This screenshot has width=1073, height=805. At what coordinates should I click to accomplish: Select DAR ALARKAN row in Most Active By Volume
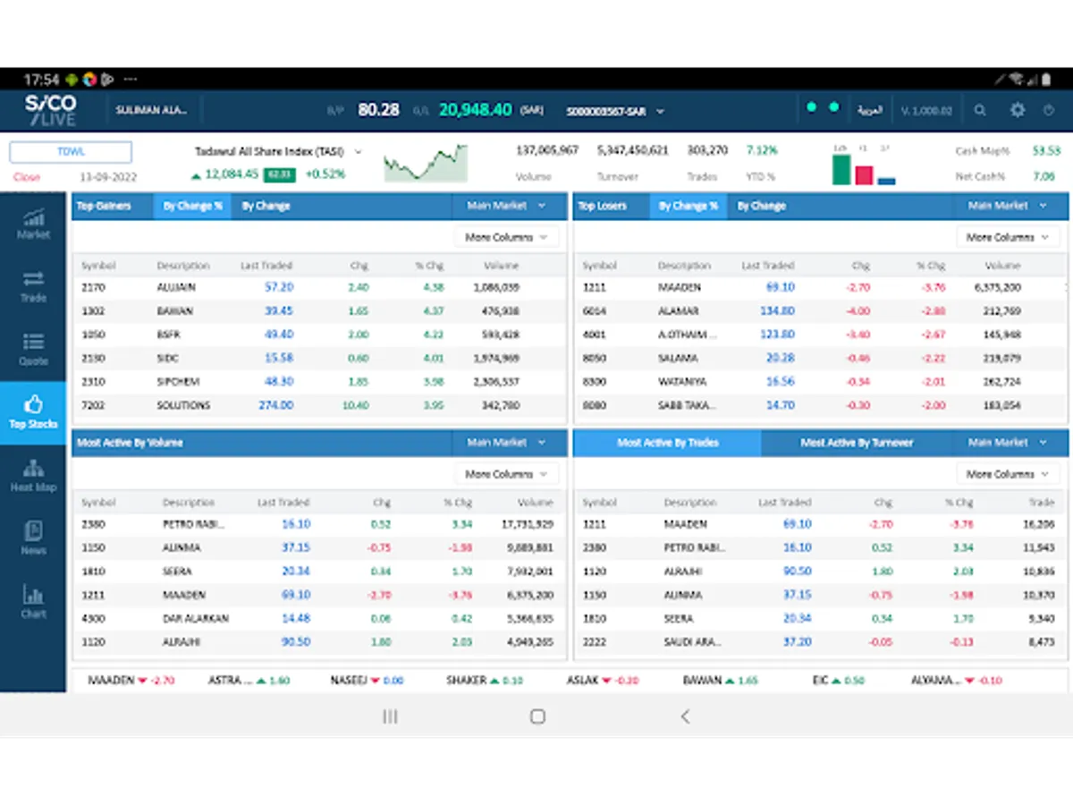point(319,618)
